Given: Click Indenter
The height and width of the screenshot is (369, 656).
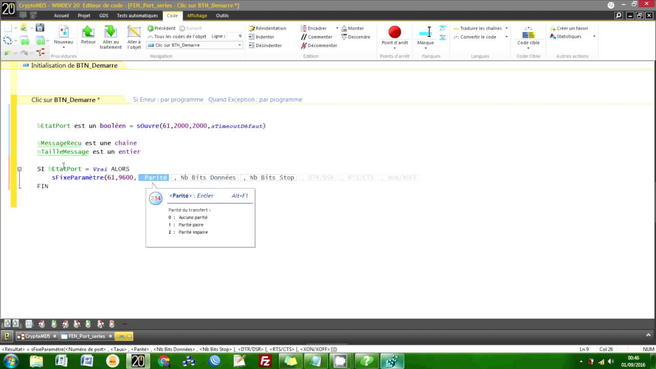Looking at the screenshot, I should [x=261, y=37].
